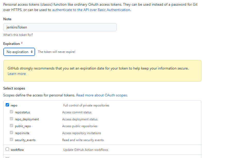Click the security_events scope label
231x158 pixels.
pos(25,140)
